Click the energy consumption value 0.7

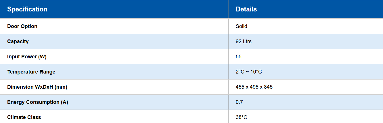pyautogui.click(x=239, y=102)
